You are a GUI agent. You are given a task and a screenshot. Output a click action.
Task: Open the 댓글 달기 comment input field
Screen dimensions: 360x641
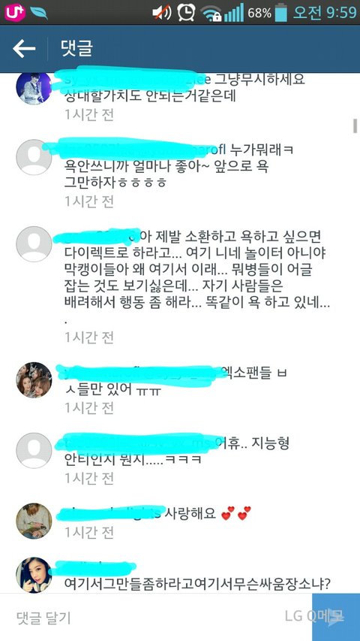156,617
